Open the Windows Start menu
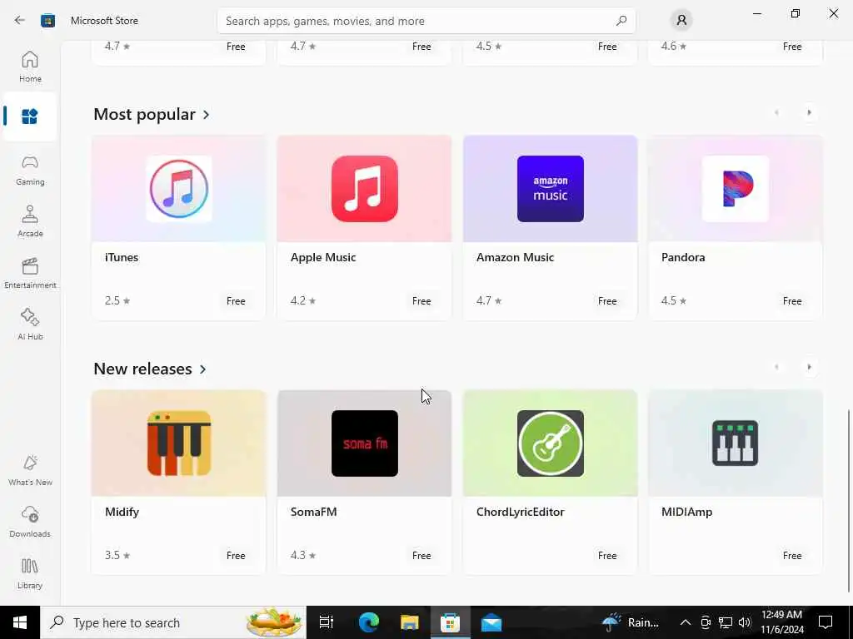Screen dimensions: 853x639 click(20, 622)
